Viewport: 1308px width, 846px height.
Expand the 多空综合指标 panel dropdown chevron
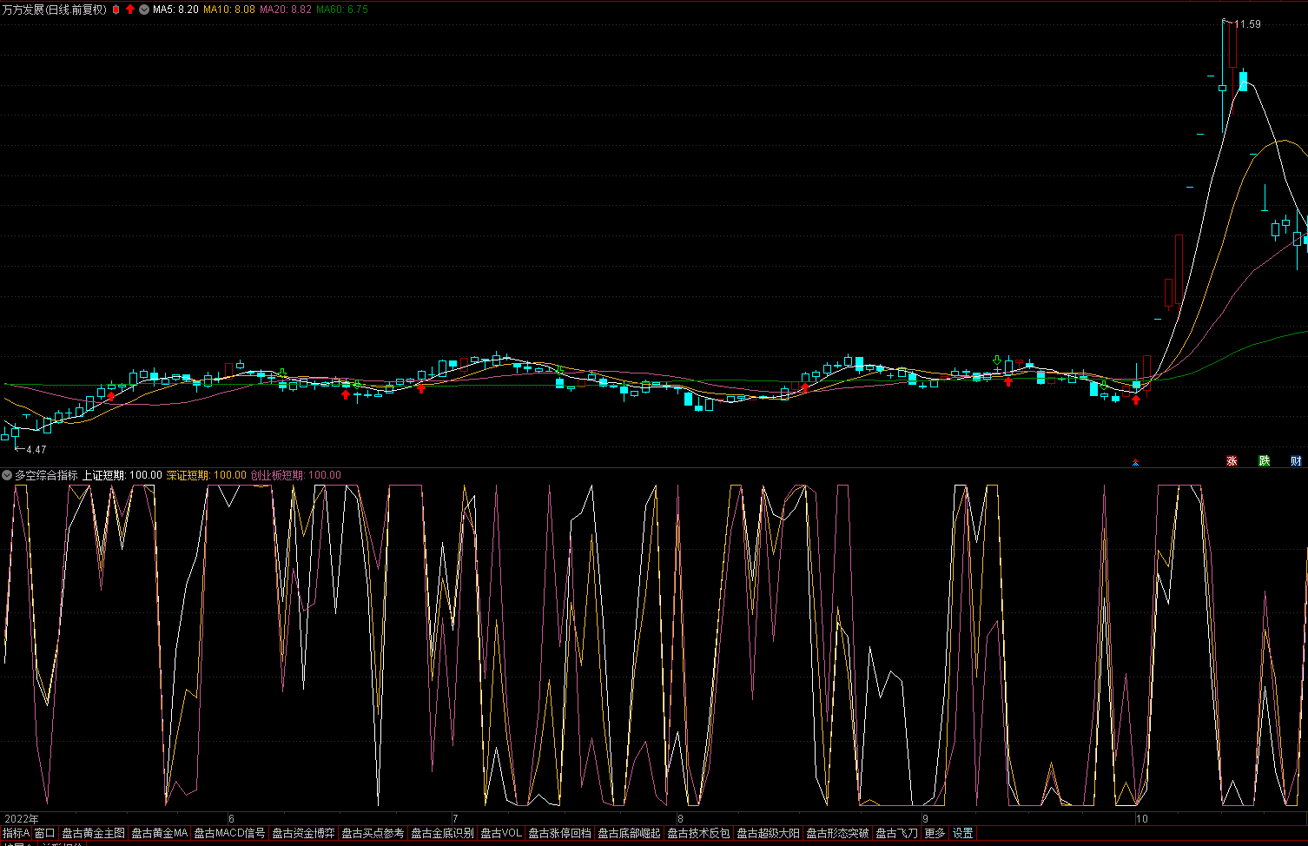[x=7, y=475]
